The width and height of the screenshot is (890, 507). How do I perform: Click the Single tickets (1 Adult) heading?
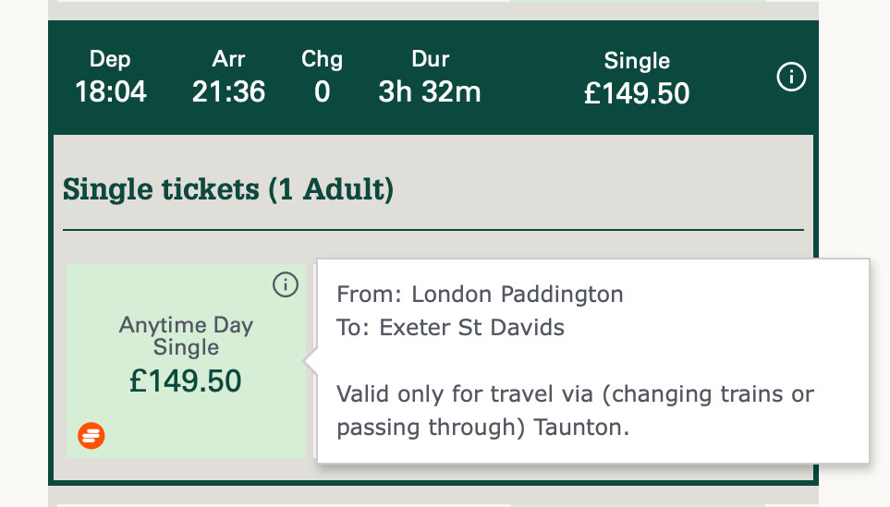(228, 190)
